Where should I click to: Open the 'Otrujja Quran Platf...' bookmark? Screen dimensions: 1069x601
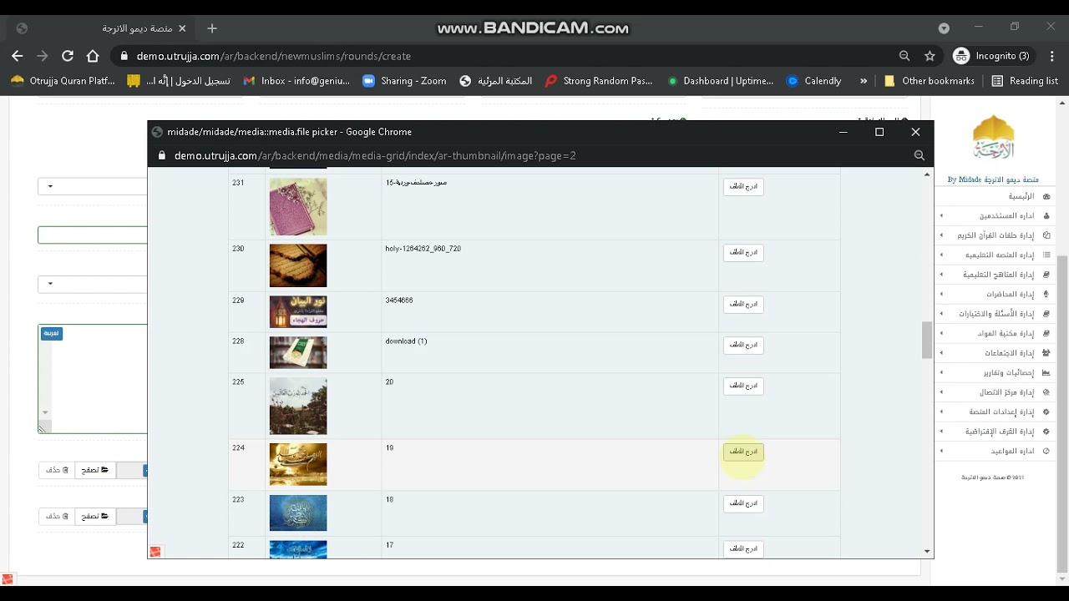coord(63,81)
